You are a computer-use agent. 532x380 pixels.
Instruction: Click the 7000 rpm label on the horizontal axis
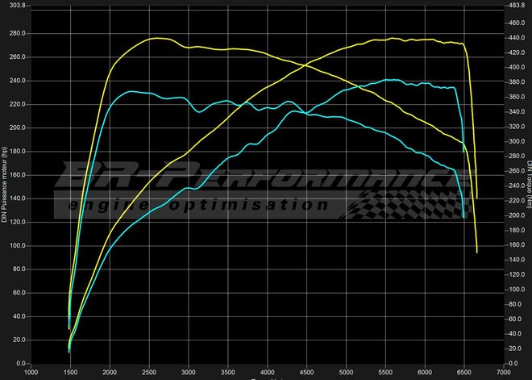point(505,373)
